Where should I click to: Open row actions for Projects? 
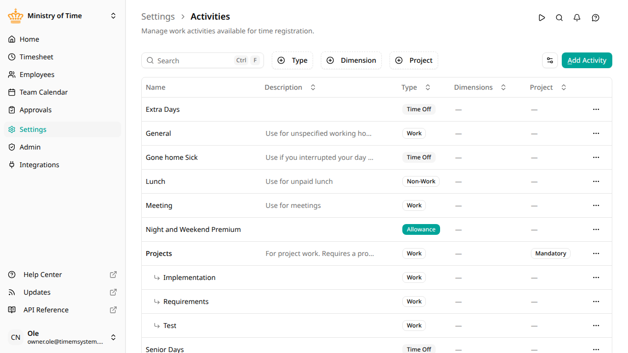[x=596, y=253]
